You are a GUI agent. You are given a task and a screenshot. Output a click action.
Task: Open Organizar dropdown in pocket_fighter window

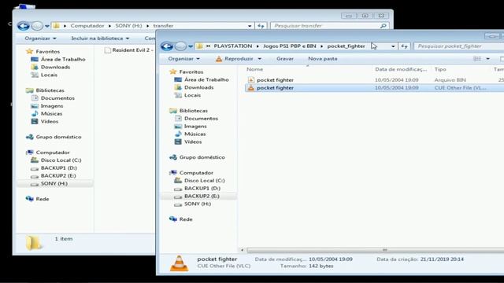(184, 59)
